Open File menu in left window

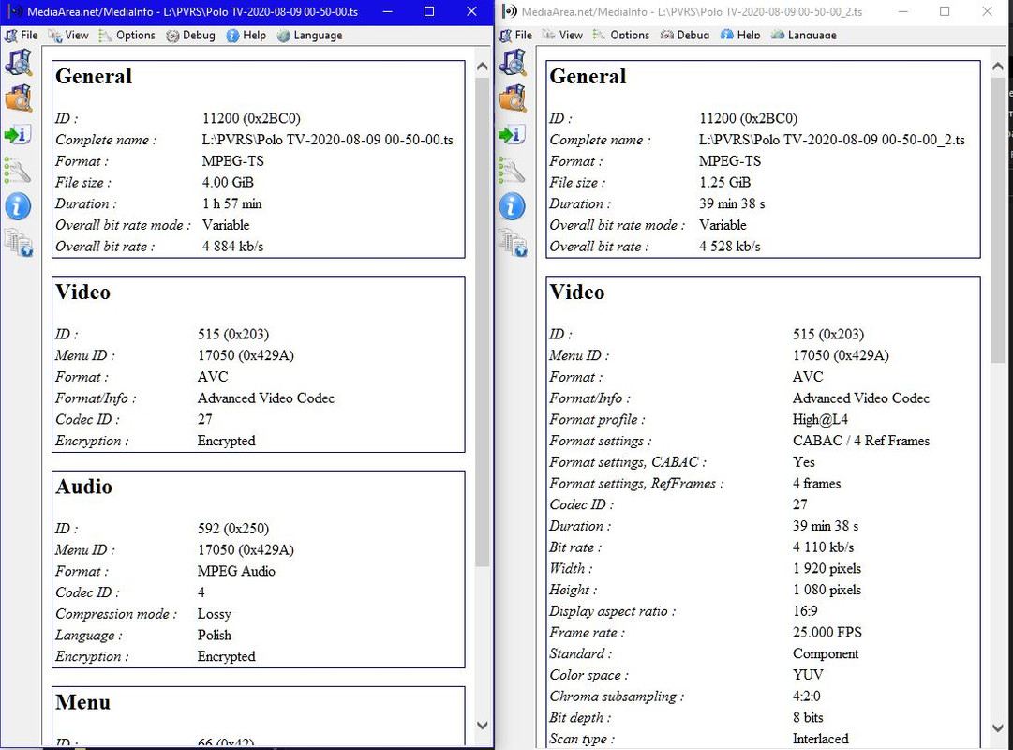click(22, 35)
